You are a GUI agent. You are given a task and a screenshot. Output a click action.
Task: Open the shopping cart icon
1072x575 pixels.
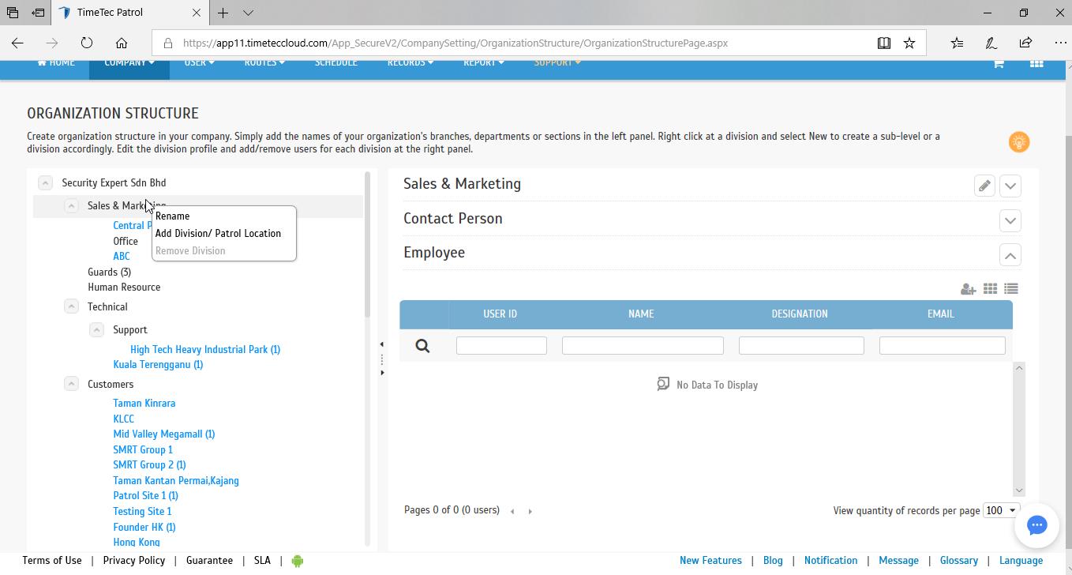point(998,63)
